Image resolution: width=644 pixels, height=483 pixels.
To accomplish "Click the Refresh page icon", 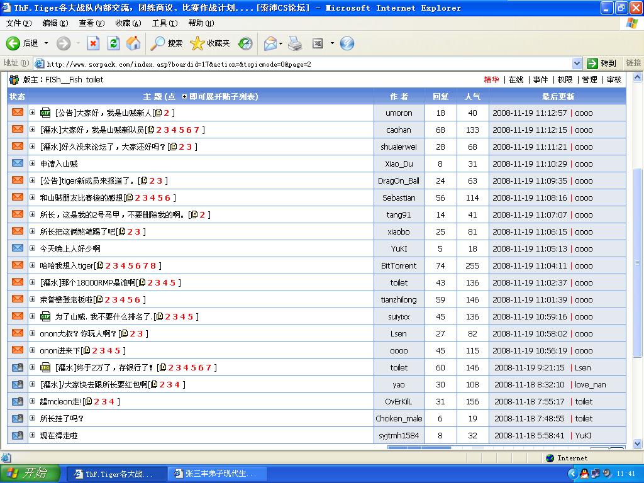I will click(113, 43).
